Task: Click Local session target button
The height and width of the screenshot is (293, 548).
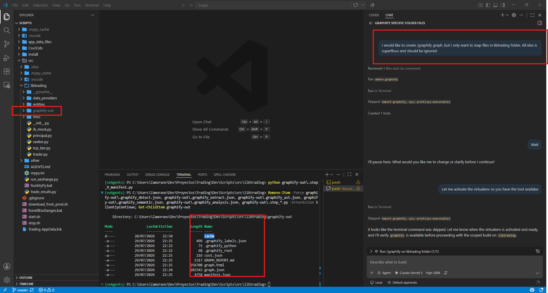Action: pyautogui.click(x=376, y=282)
